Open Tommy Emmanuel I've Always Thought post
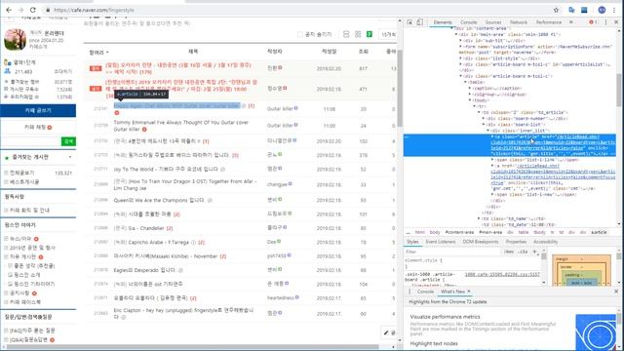The width and height of the screenshot is (624, 351). point(181,126)
